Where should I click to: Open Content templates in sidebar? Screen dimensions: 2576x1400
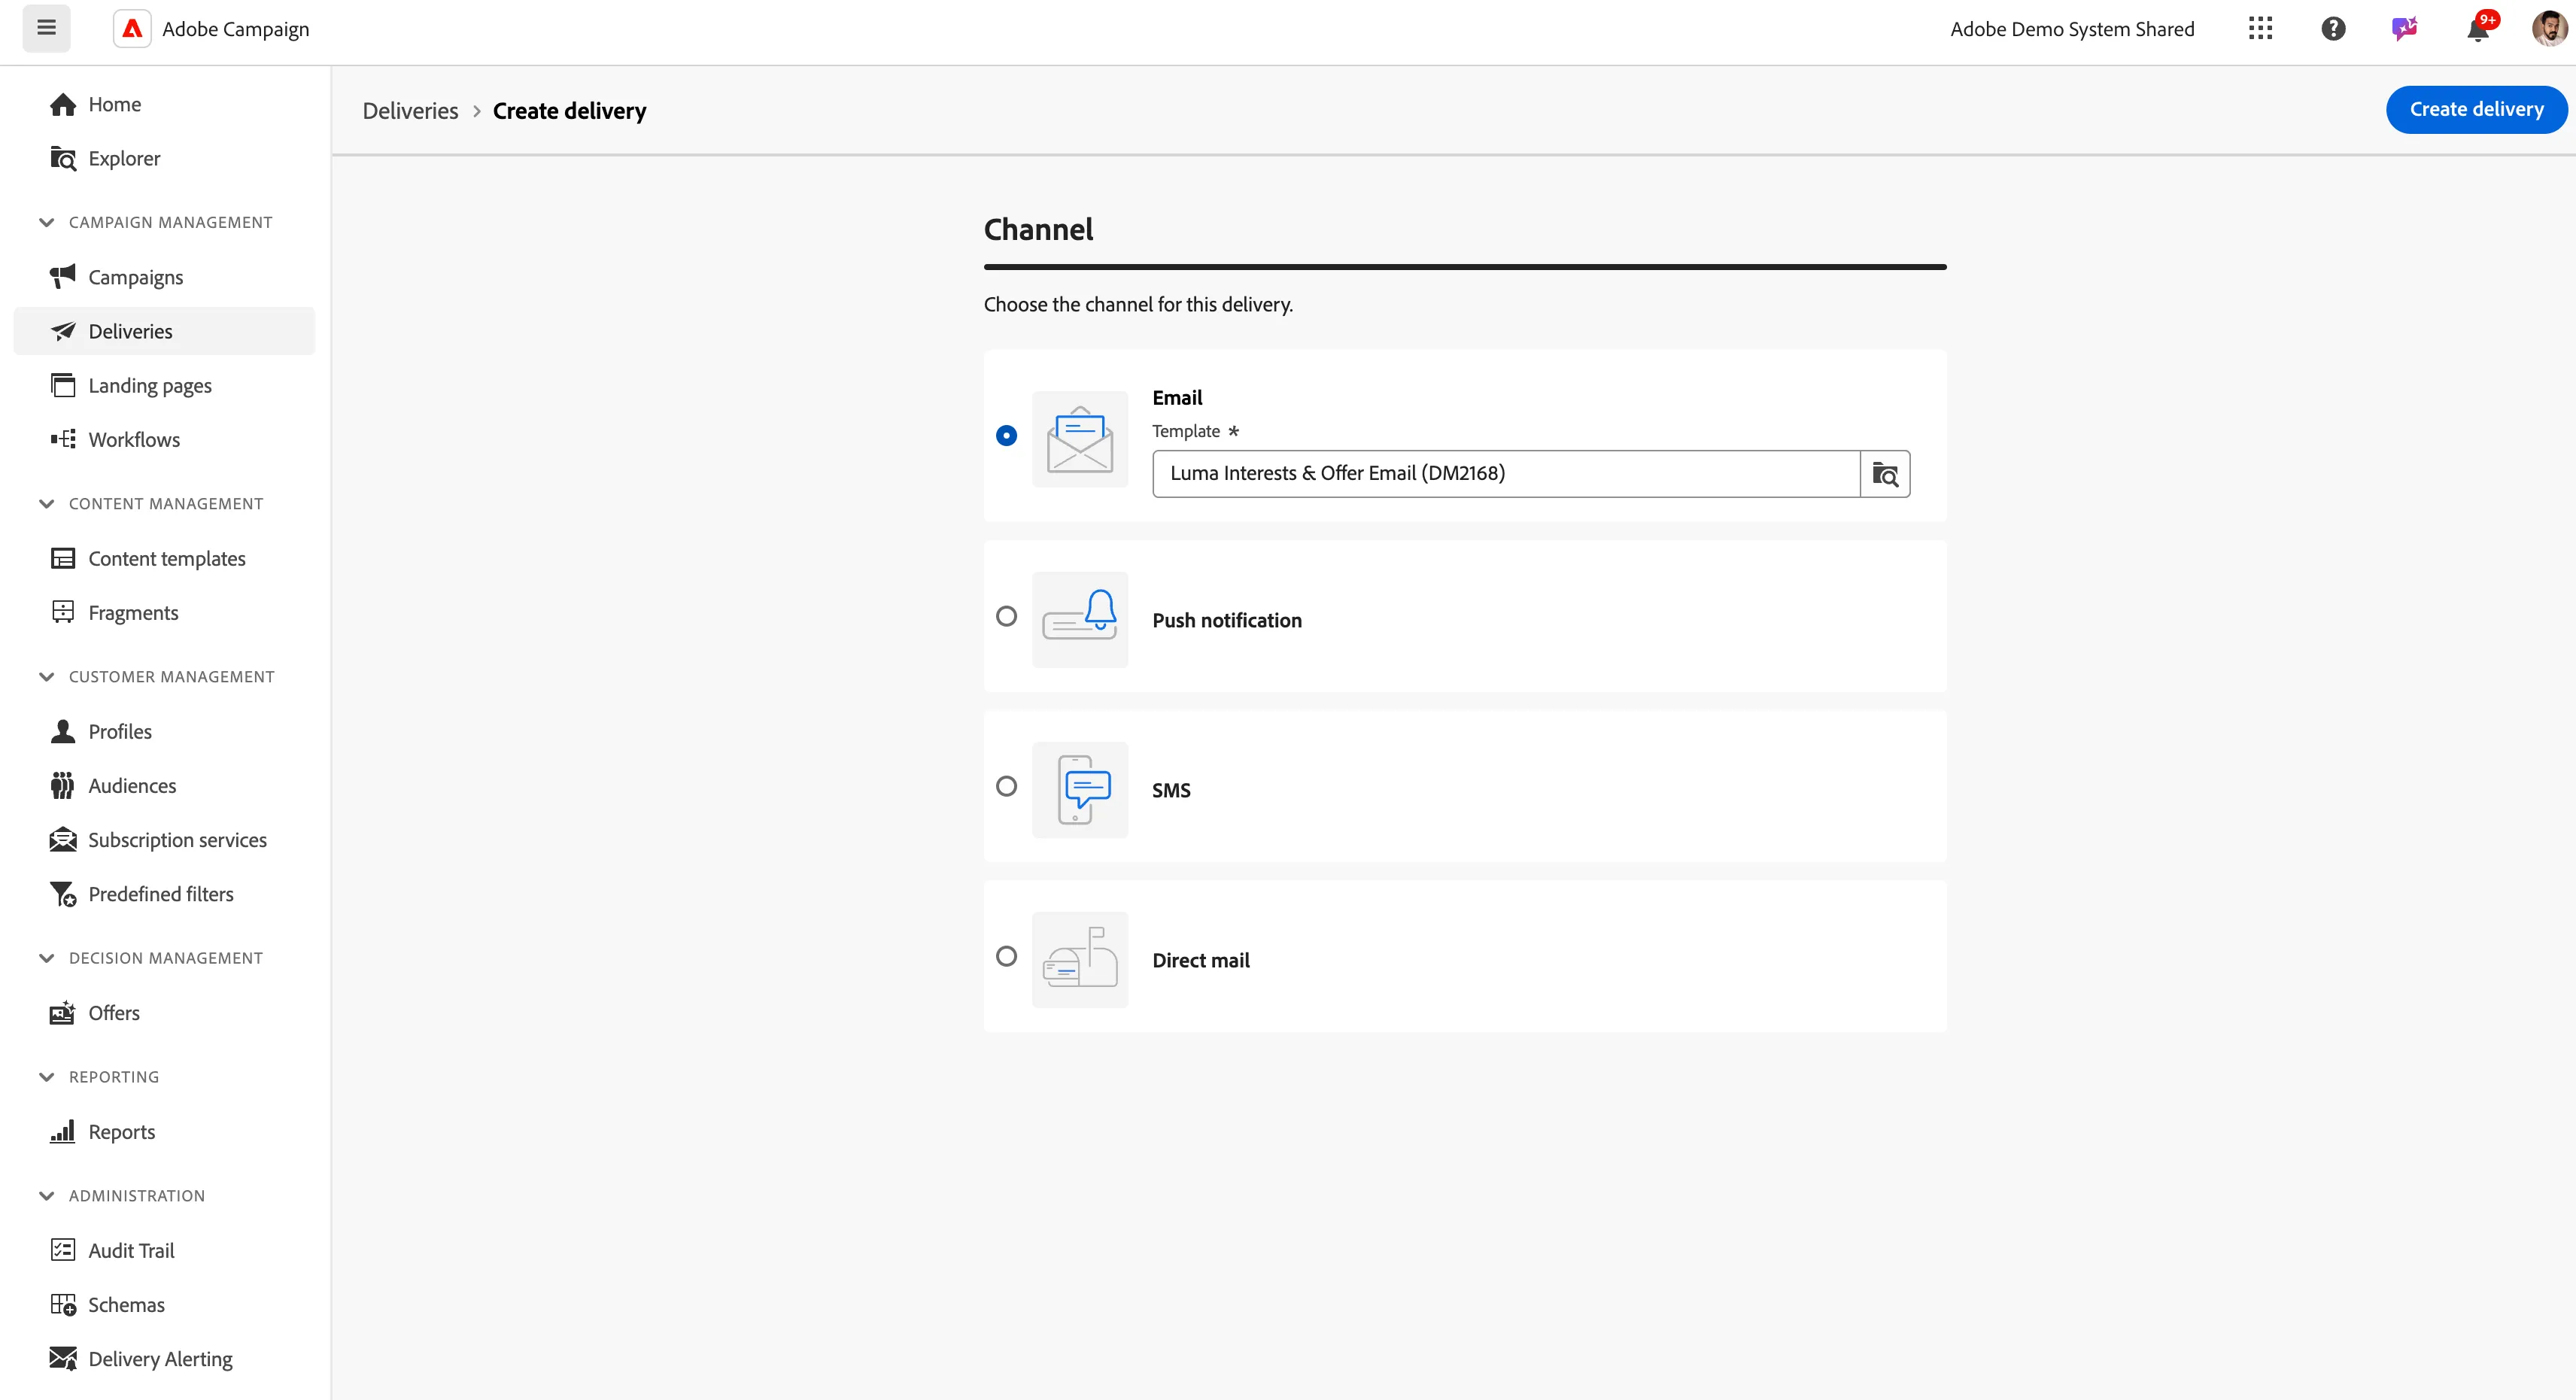click(x=164, y=559)
